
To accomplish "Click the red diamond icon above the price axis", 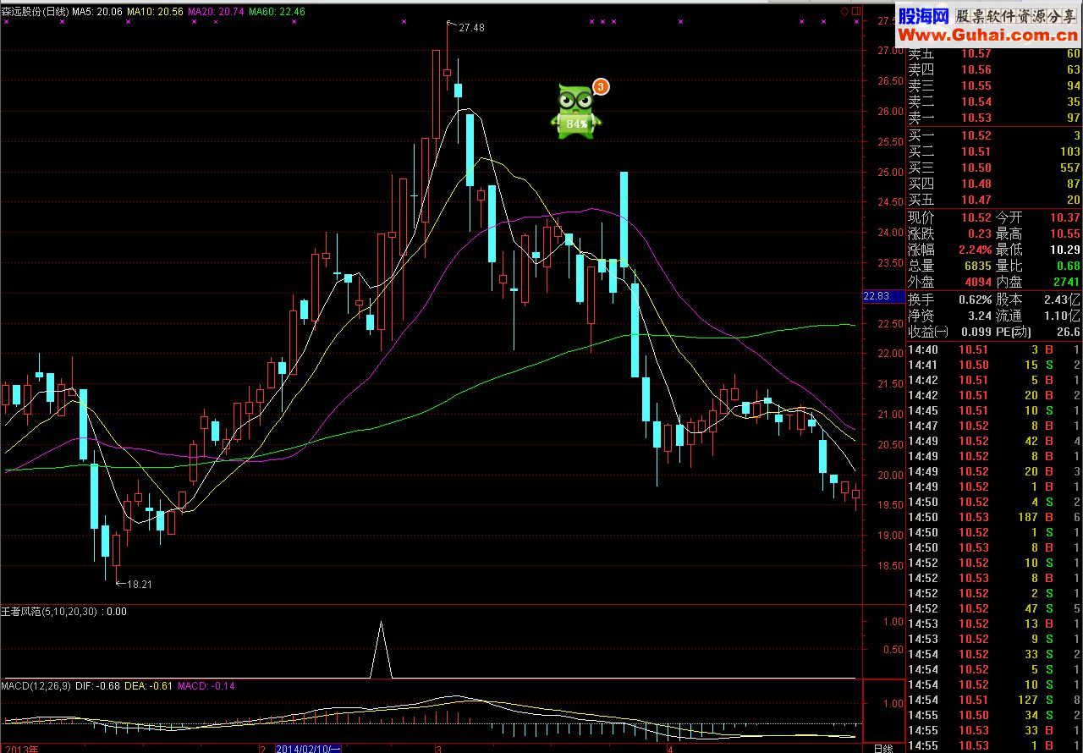I will (844, 11).
